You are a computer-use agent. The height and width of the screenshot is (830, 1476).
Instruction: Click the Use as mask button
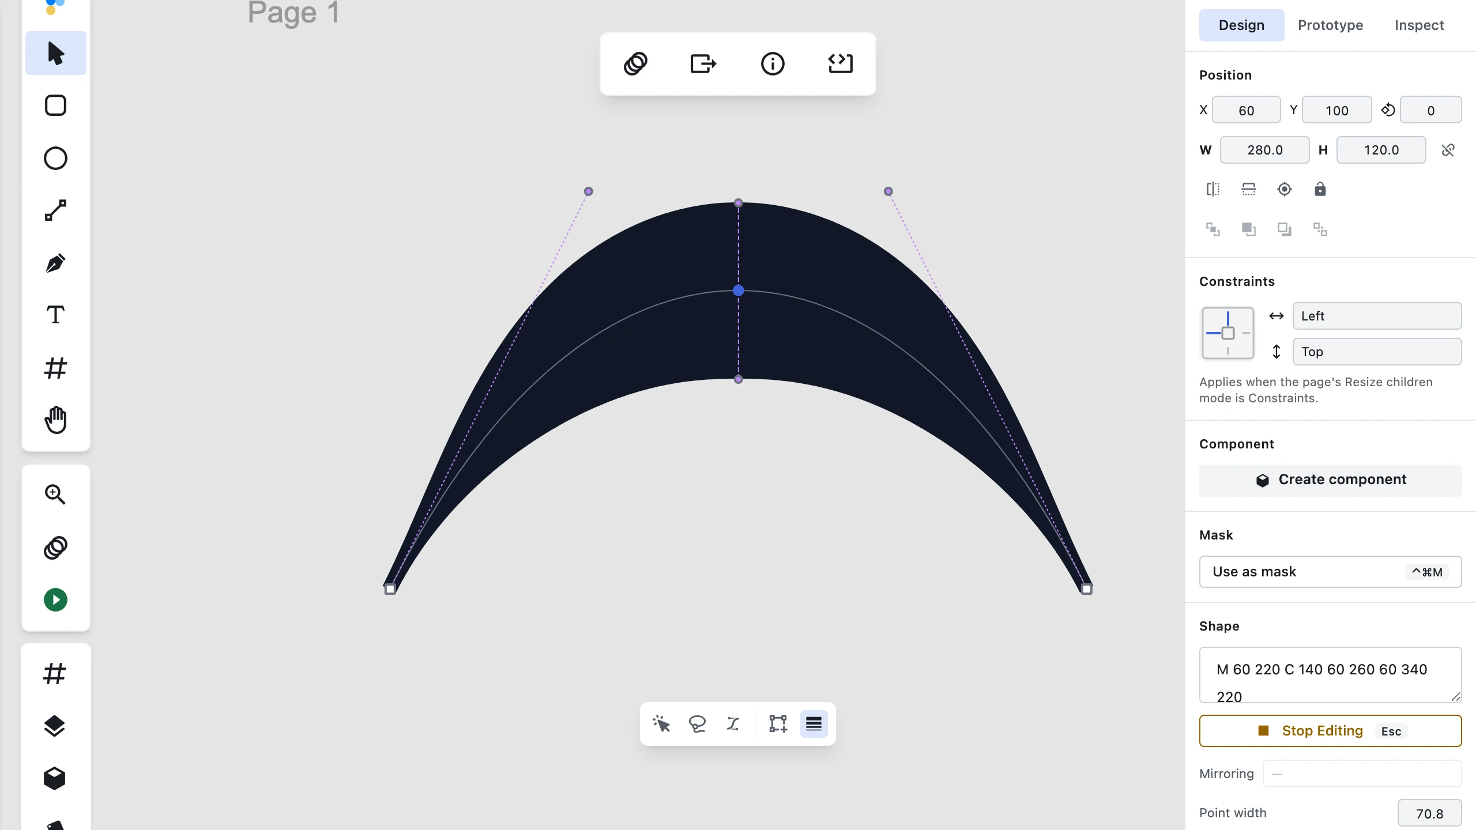tap(1330, 572)
